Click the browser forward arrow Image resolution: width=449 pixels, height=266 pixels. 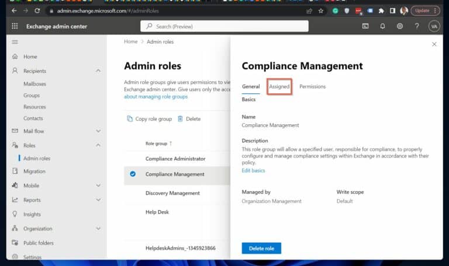pyautogui.click(x=26, y=11)
